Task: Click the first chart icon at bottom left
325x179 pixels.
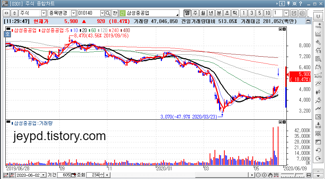Action: (x=6, y=175)
